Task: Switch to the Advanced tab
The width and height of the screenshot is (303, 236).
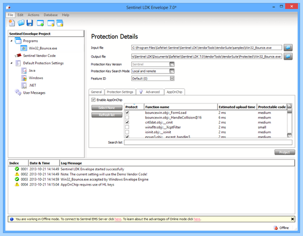Action: point(150,92)
